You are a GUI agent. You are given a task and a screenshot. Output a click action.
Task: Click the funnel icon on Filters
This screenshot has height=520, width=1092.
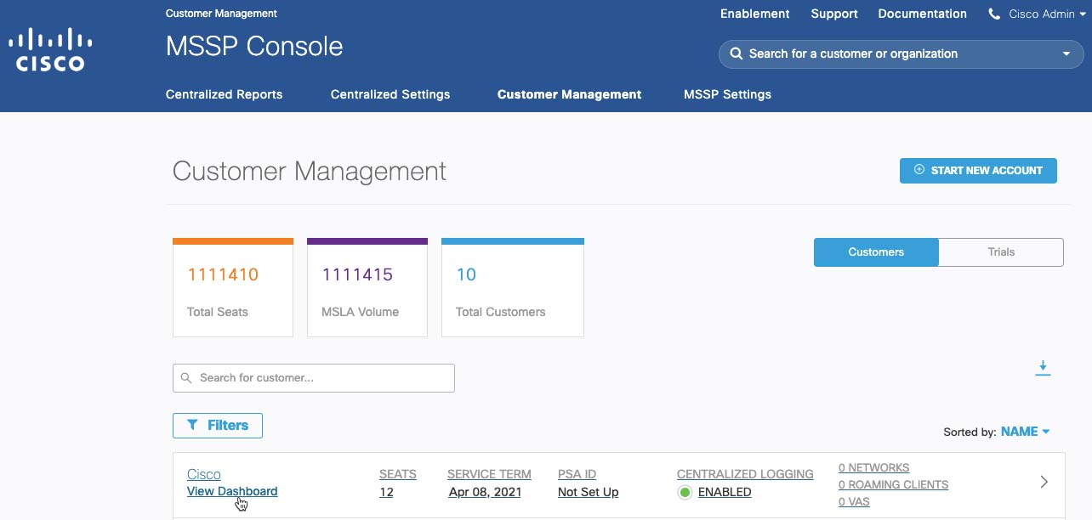(192, 425)
